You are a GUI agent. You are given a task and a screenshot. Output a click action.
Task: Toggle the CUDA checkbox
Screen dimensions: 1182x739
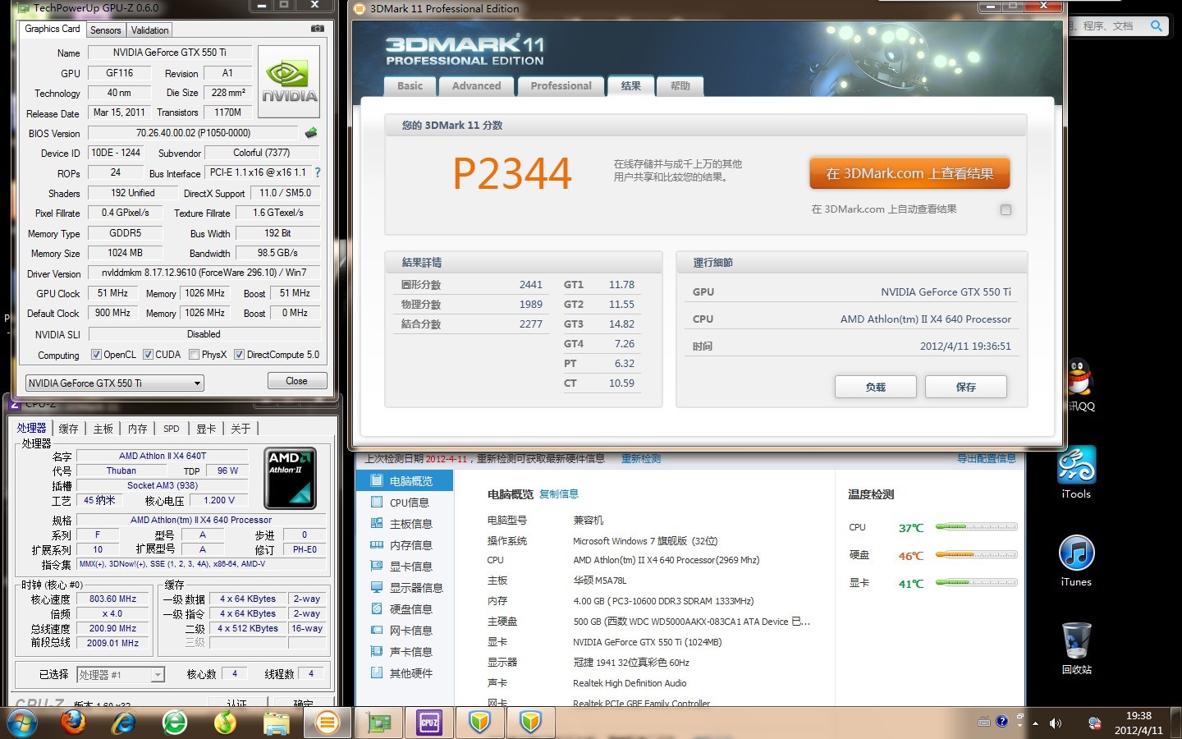(149, 355)
